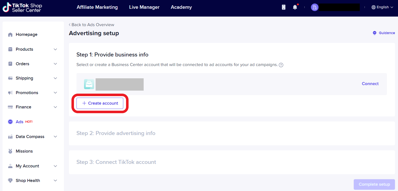Expand the Finance menu chevron

point(55,107)
